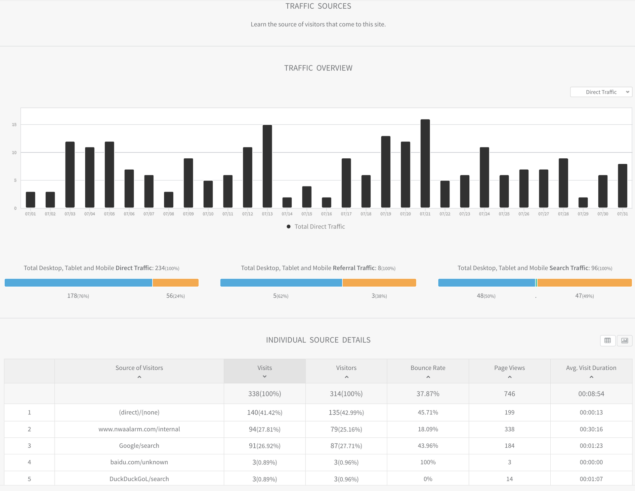Sort by Page Views arrow
Image resolution: width=635 pixels, height=491 pixels.
510,377
